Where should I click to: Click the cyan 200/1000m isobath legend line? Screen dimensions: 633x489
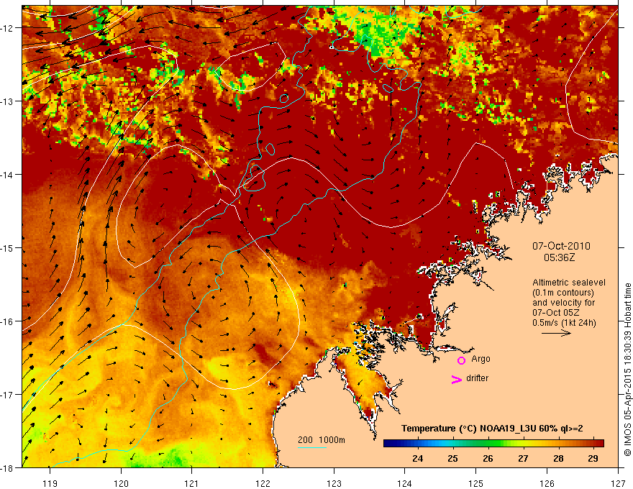(312, 448)
